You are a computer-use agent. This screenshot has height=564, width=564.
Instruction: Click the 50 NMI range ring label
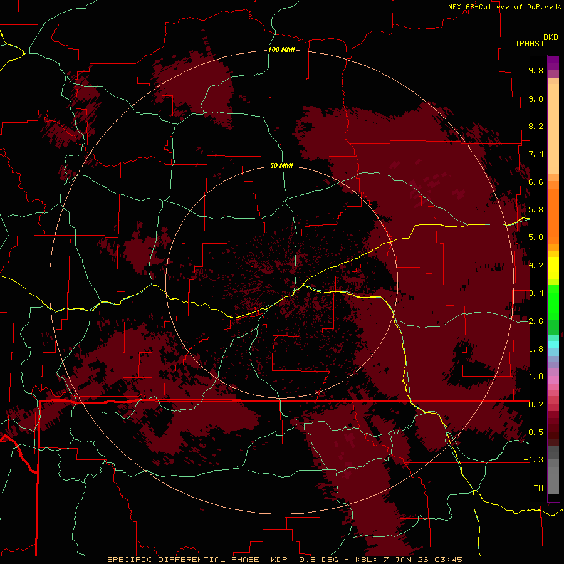281,166
